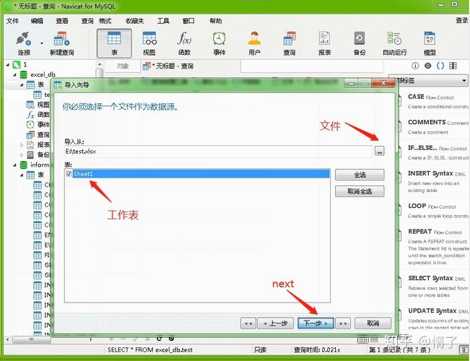Collapse the 表 node under information_schema

coord(22,175)
